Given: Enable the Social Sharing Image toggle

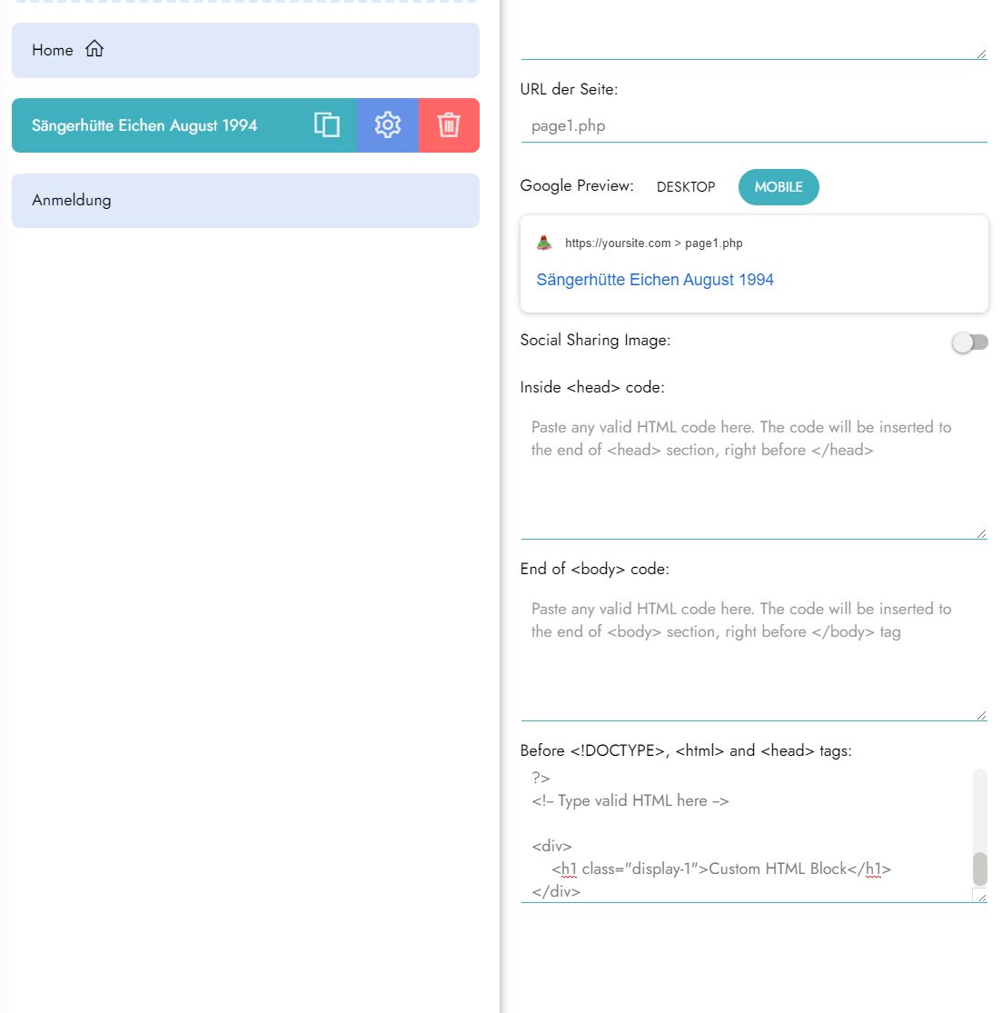Looking at the screenshot, I should (969, 343).
